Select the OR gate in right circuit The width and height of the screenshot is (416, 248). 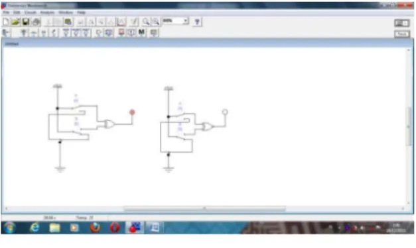pos(208,126)
